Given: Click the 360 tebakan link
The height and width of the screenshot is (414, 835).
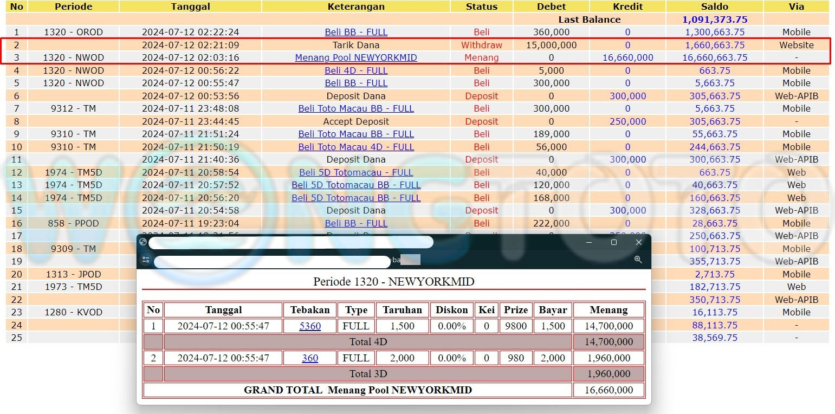Looking at the screenshot, I should 310,358.
